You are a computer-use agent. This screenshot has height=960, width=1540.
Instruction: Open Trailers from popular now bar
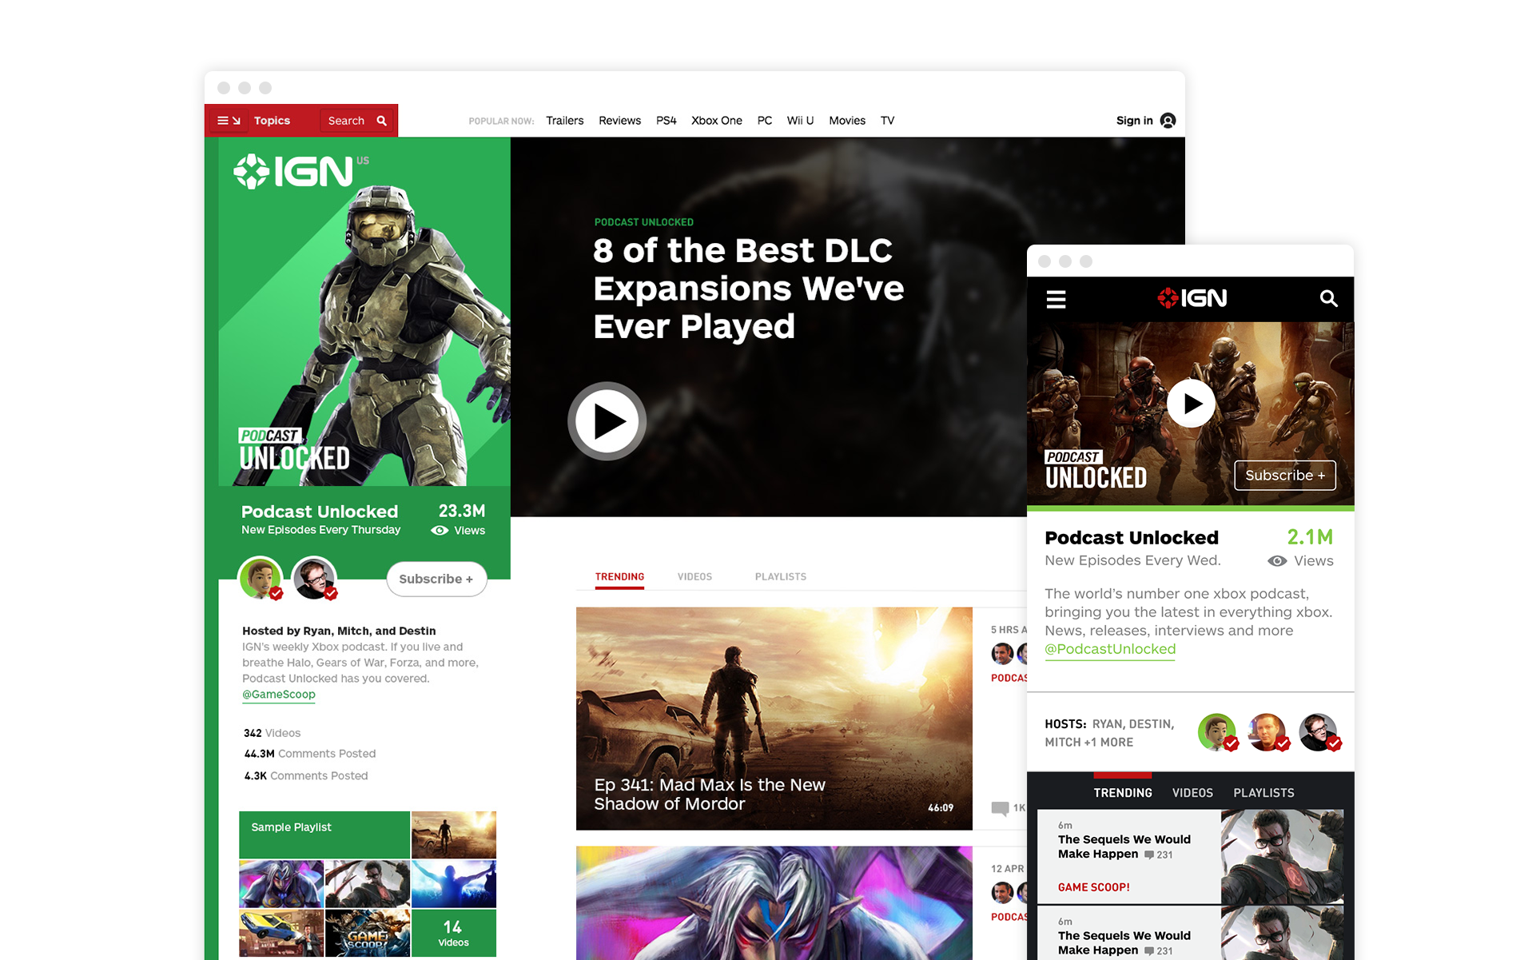point(564,121)
